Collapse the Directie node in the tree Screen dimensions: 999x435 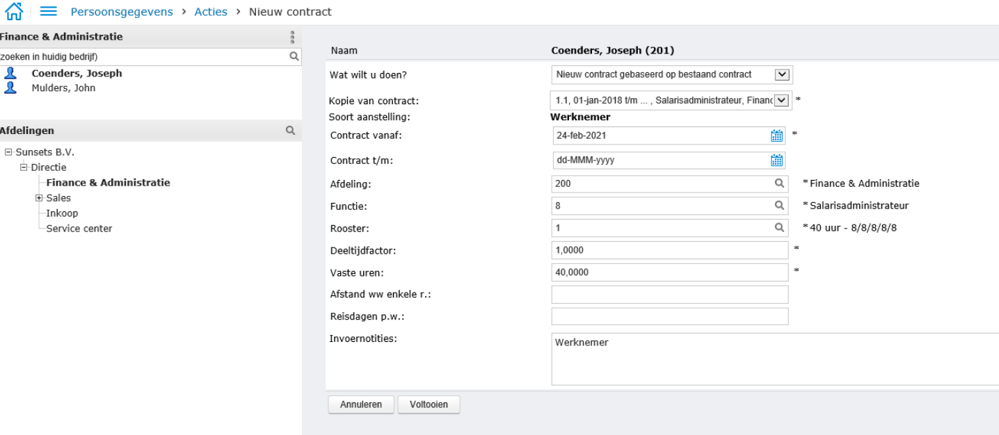(25, 167)
